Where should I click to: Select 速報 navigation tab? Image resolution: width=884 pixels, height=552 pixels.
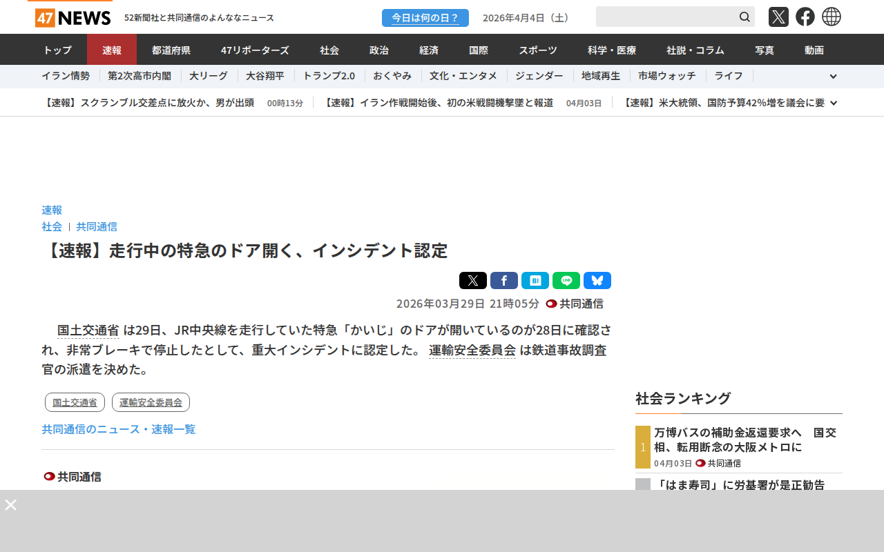(112, 50)
